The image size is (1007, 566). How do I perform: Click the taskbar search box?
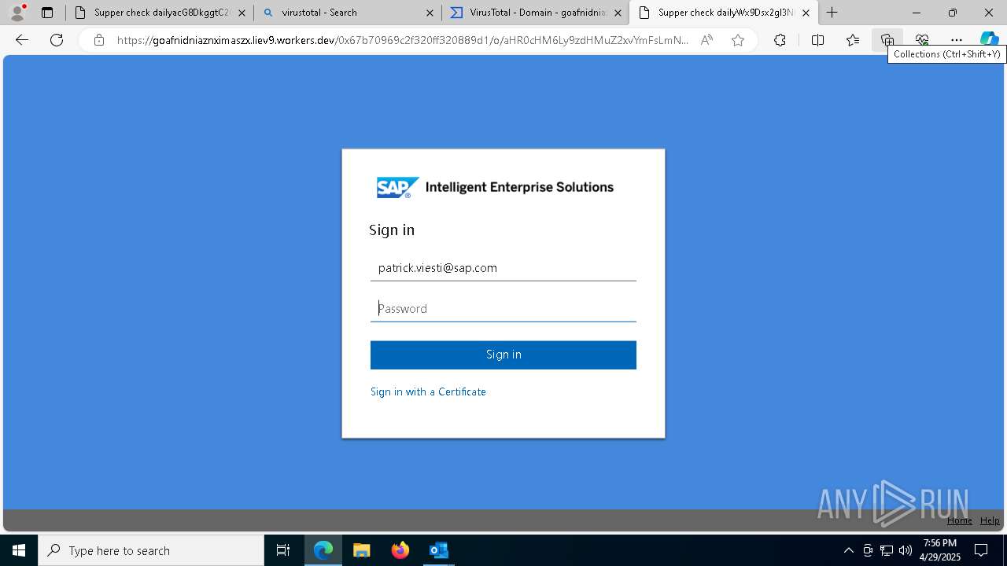[151, 550]
